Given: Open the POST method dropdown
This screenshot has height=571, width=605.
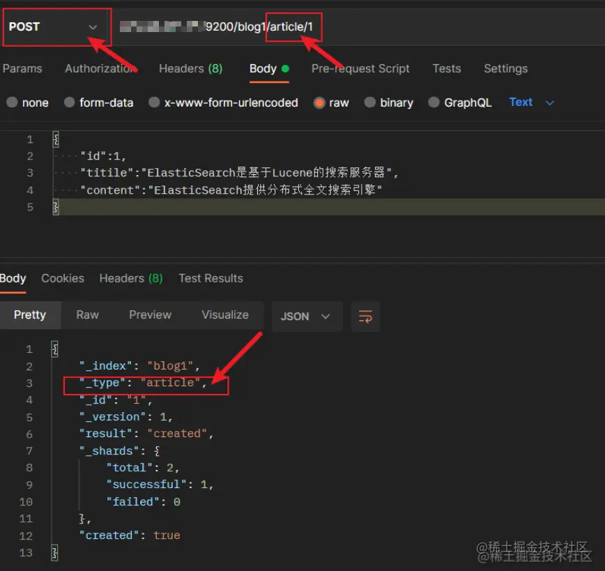Looking at the screenshot, I should [x=56, y=27].
